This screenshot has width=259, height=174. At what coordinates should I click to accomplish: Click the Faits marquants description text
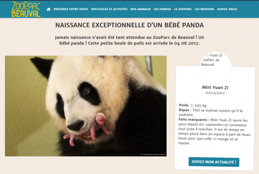coord(214,132)
